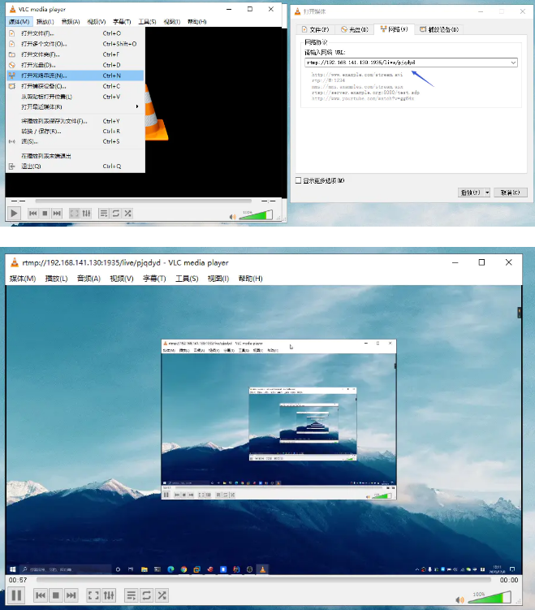Show playlist icon in top VLC window
The image size is (535, 610).
[103, 213]
